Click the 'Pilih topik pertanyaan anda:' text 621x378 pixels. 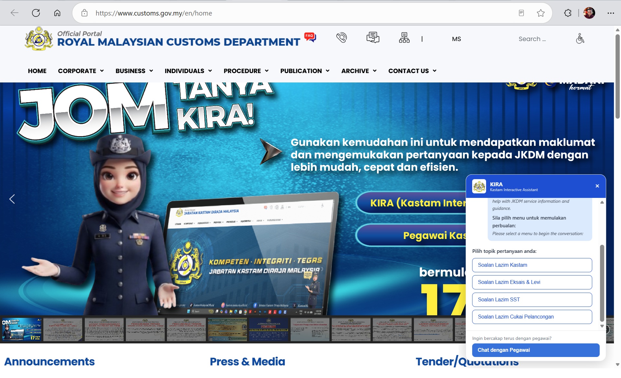(x=504, y=251)
